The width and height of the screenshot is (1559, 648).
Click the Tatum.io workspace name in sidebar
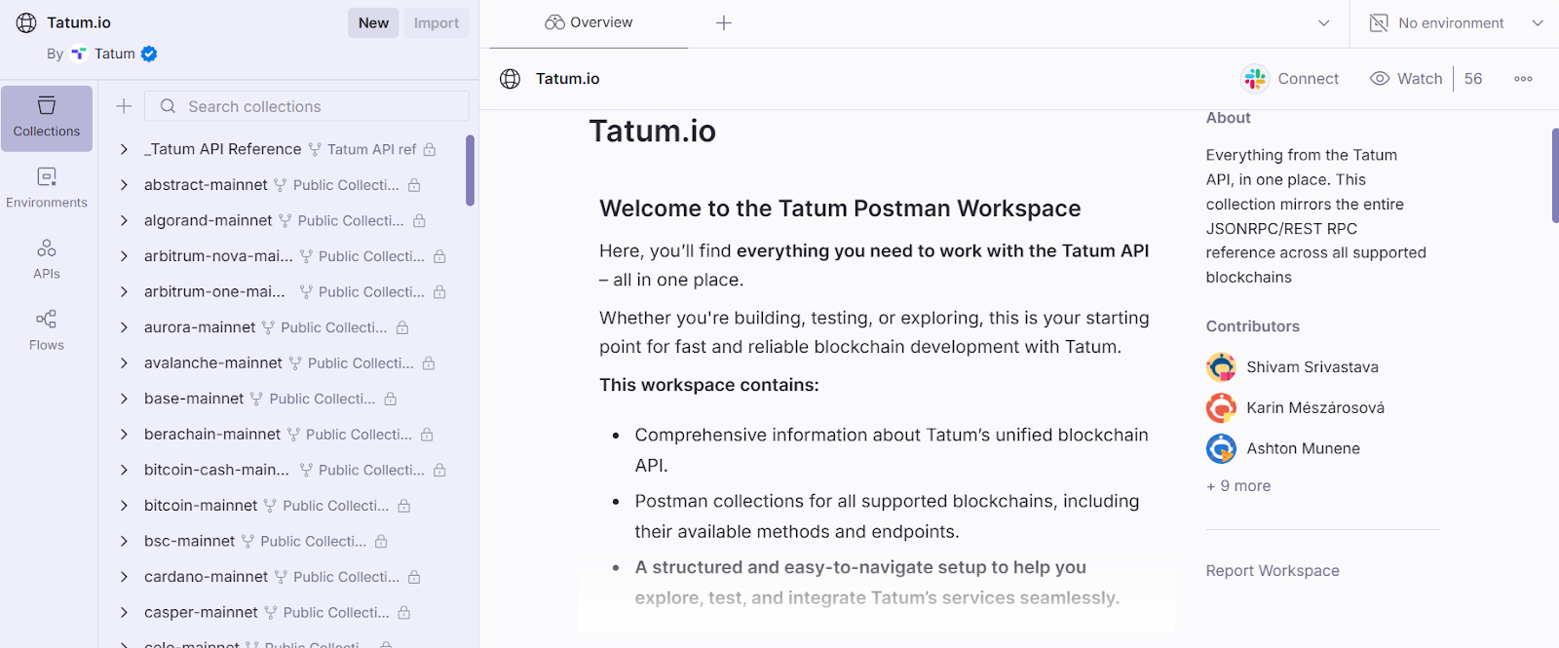79,22
